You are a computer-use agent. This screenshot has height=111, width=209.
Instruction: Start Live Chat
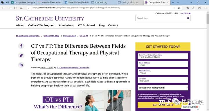(x=185, y=13)
